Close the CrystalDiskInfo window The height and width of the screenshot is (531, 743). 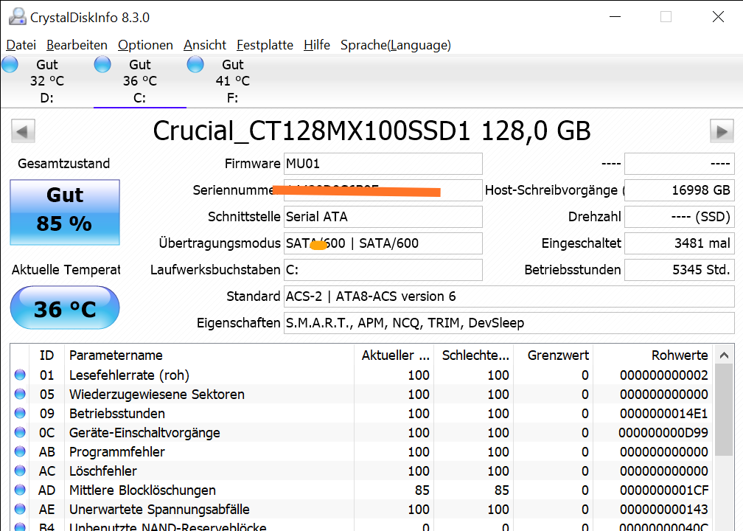tap(718, 16)
